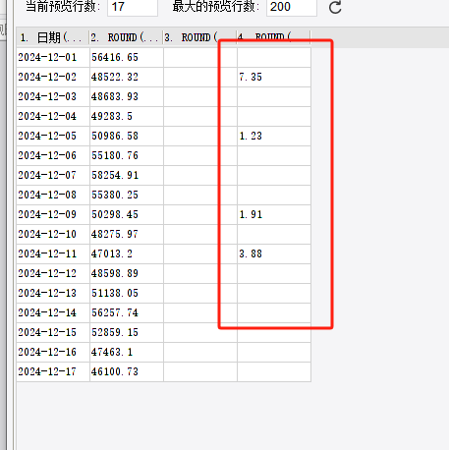Image resolution: width=449 pixels, height=450 pixels.
Task: Select the cell containing 48522.32
Action: [127, 77]
